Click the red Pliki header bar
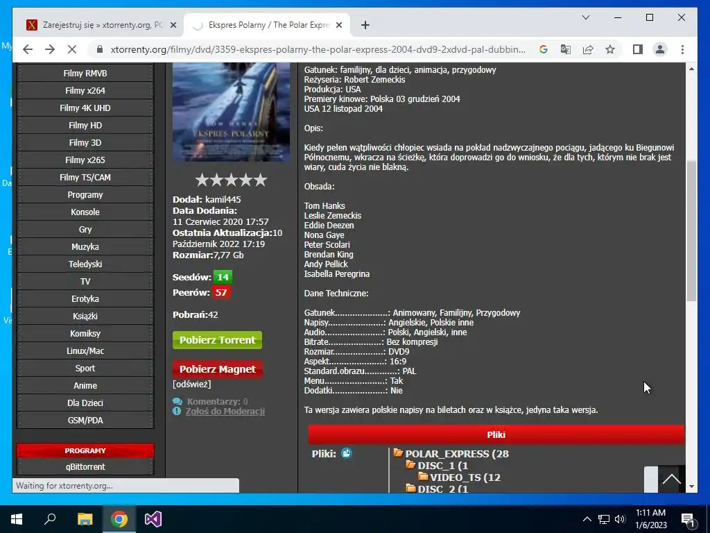This screenshot has width=710, height=533. 496,434
